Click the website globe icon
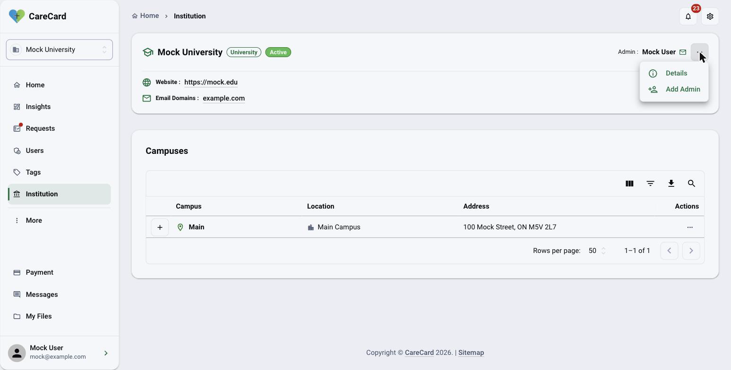The image size is (731, 370). click(x=146, y=82)
